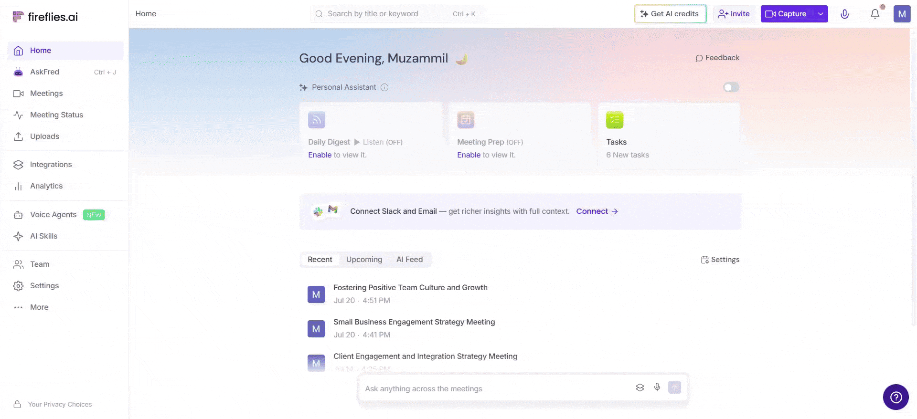The image size is (917, 419).
Task: Open the user profile avatar M
Action: point(902,14)
